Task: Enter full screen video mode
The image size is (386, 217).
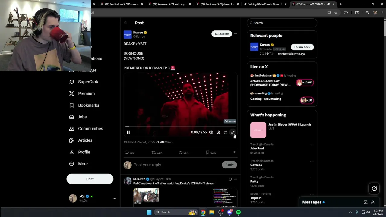Action: [x=233, y=132]
